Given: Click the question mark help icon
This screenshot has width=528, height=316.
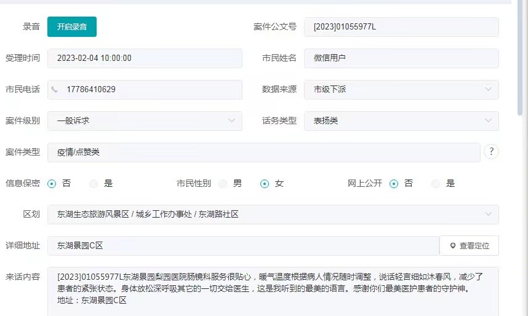Looking at the screenshot, I should (491, 152).
